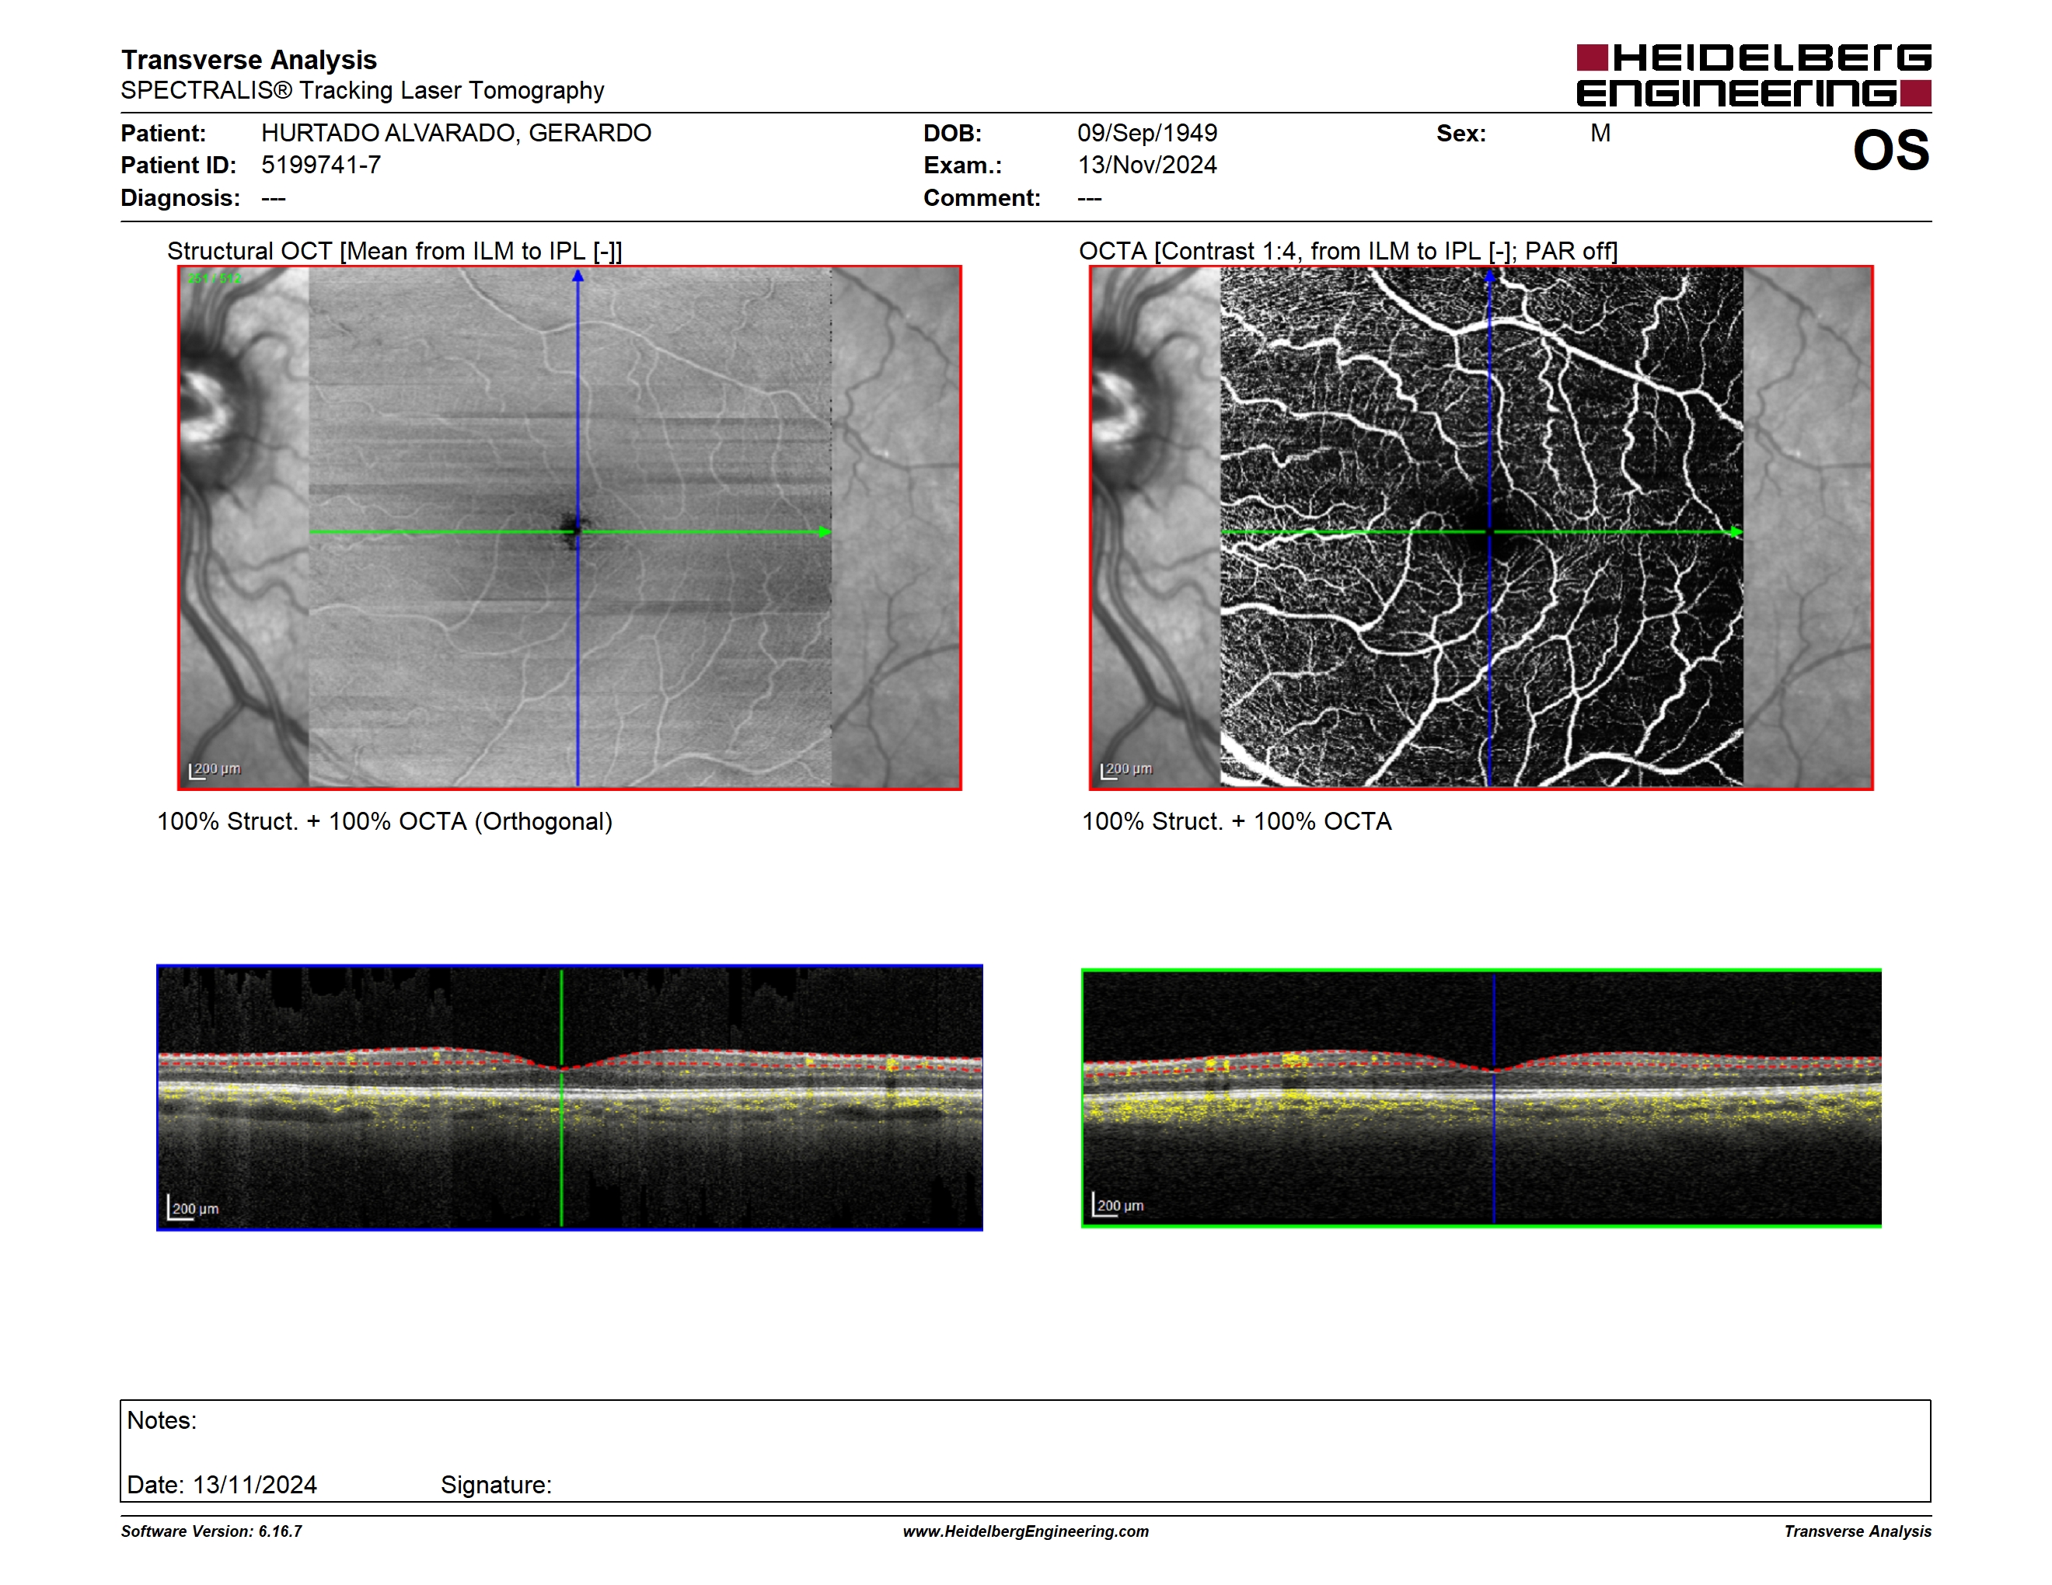The height and width of the screenshot is (1585, 2052).
Task: Open the OCTA angiography en-face image
Action: point(1481,528)
